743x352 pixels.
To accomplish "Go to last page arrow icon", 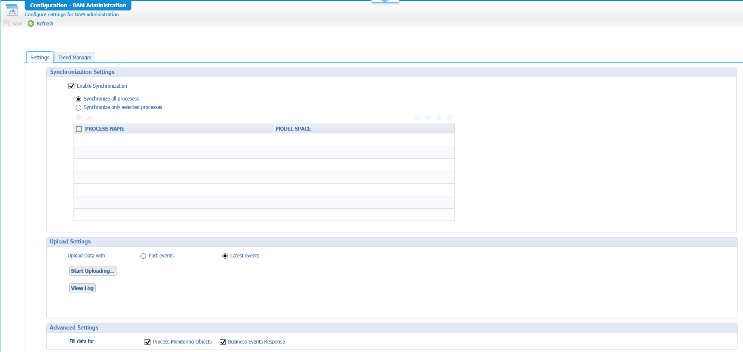I will 449,117.
